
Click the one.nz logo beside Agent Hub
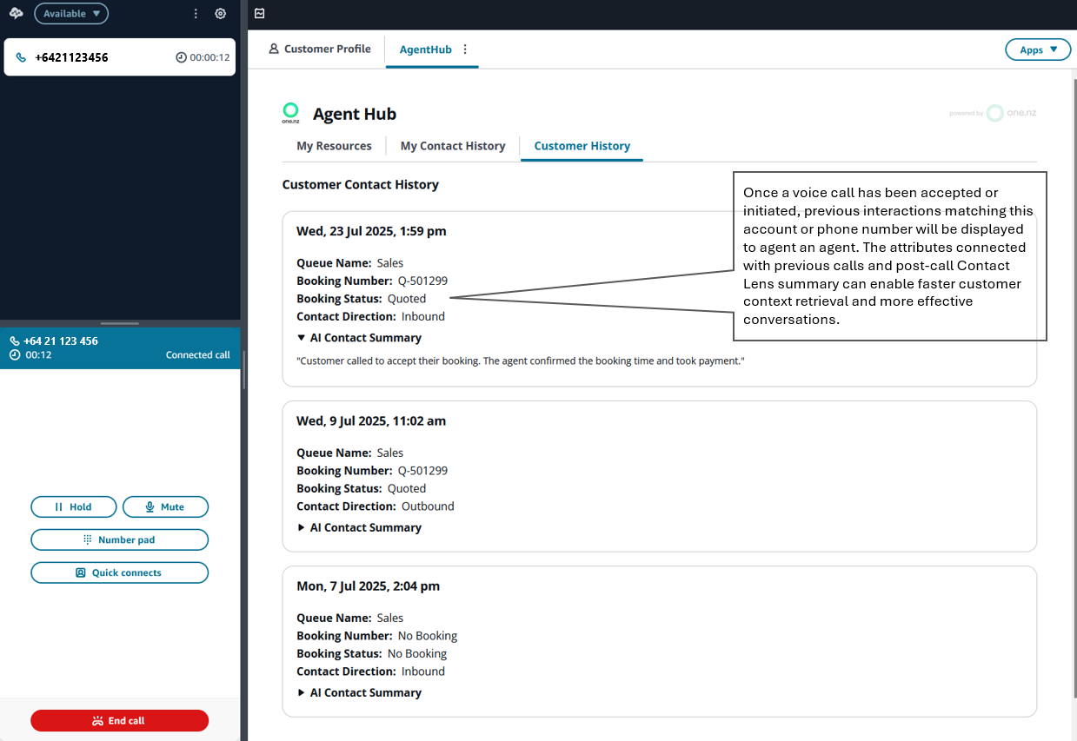(x=290, y=113)
